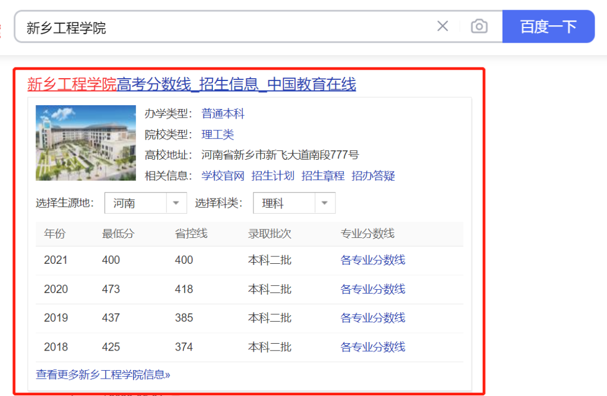607x396 pixels.
Task: Open image search via the camera icon
Action: click(x=479, y=26)
